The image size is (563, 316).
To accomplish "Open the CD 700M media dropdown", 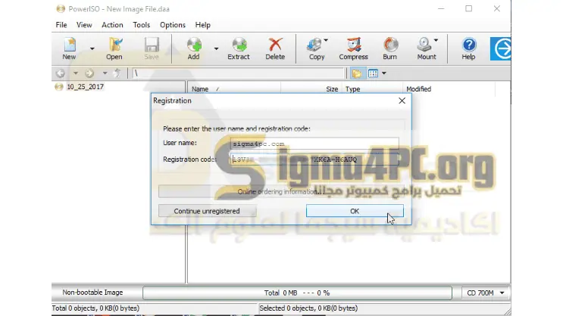I will coord(486,293).
